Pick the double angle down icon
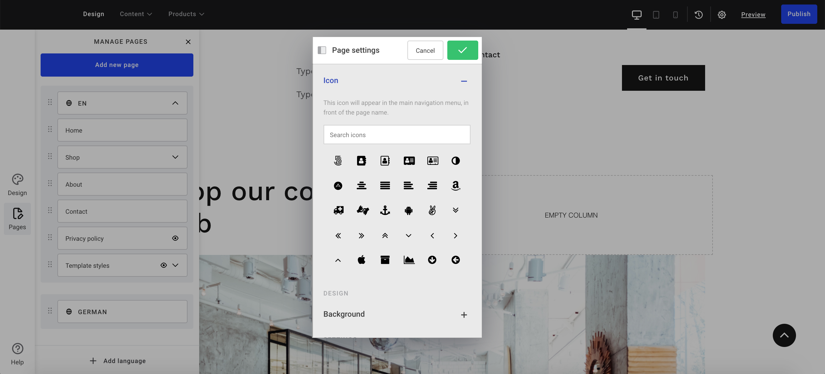825x374 pixels. (455, 210)
